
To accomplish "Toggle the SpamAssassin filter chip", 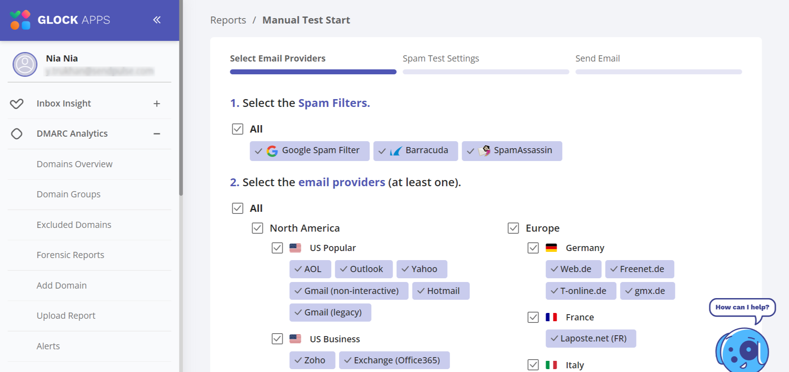I will (x=511, y=151).
